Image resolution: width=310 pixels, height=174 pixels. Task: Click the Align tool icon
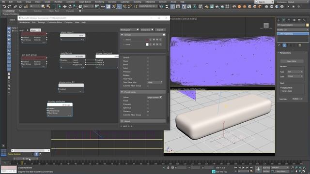click(167, 7)
